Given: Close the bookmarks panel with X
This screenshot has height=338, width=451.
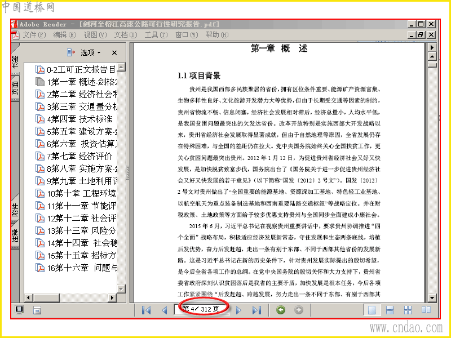Looking at the screenshot, I should 114,52.
